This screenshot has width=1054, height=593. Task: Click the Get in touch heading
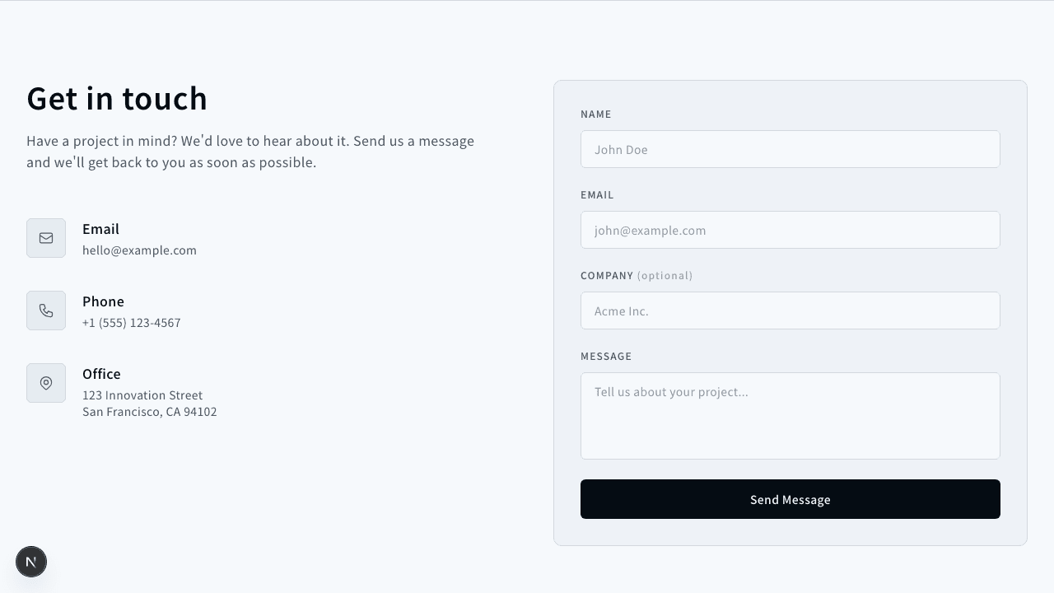click(x=117, y=99)
